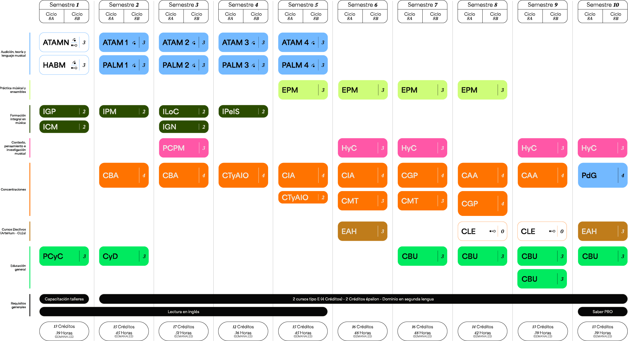Screen dimensions: 628x341
Task: Click the CMT card under Semestre 6
Action: [x=363, y=201]
